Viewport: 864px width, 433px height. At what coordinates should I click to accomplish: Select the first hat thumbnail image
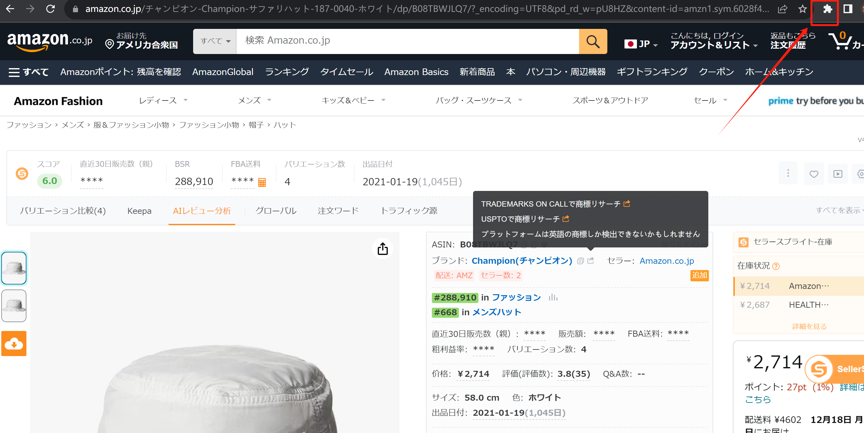point(14,268)
